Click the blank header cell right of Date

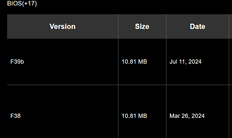click(230, 27)
